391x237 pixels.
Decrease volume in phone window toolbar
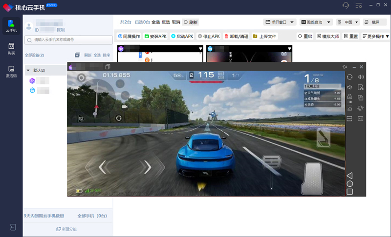coord(349,87)
